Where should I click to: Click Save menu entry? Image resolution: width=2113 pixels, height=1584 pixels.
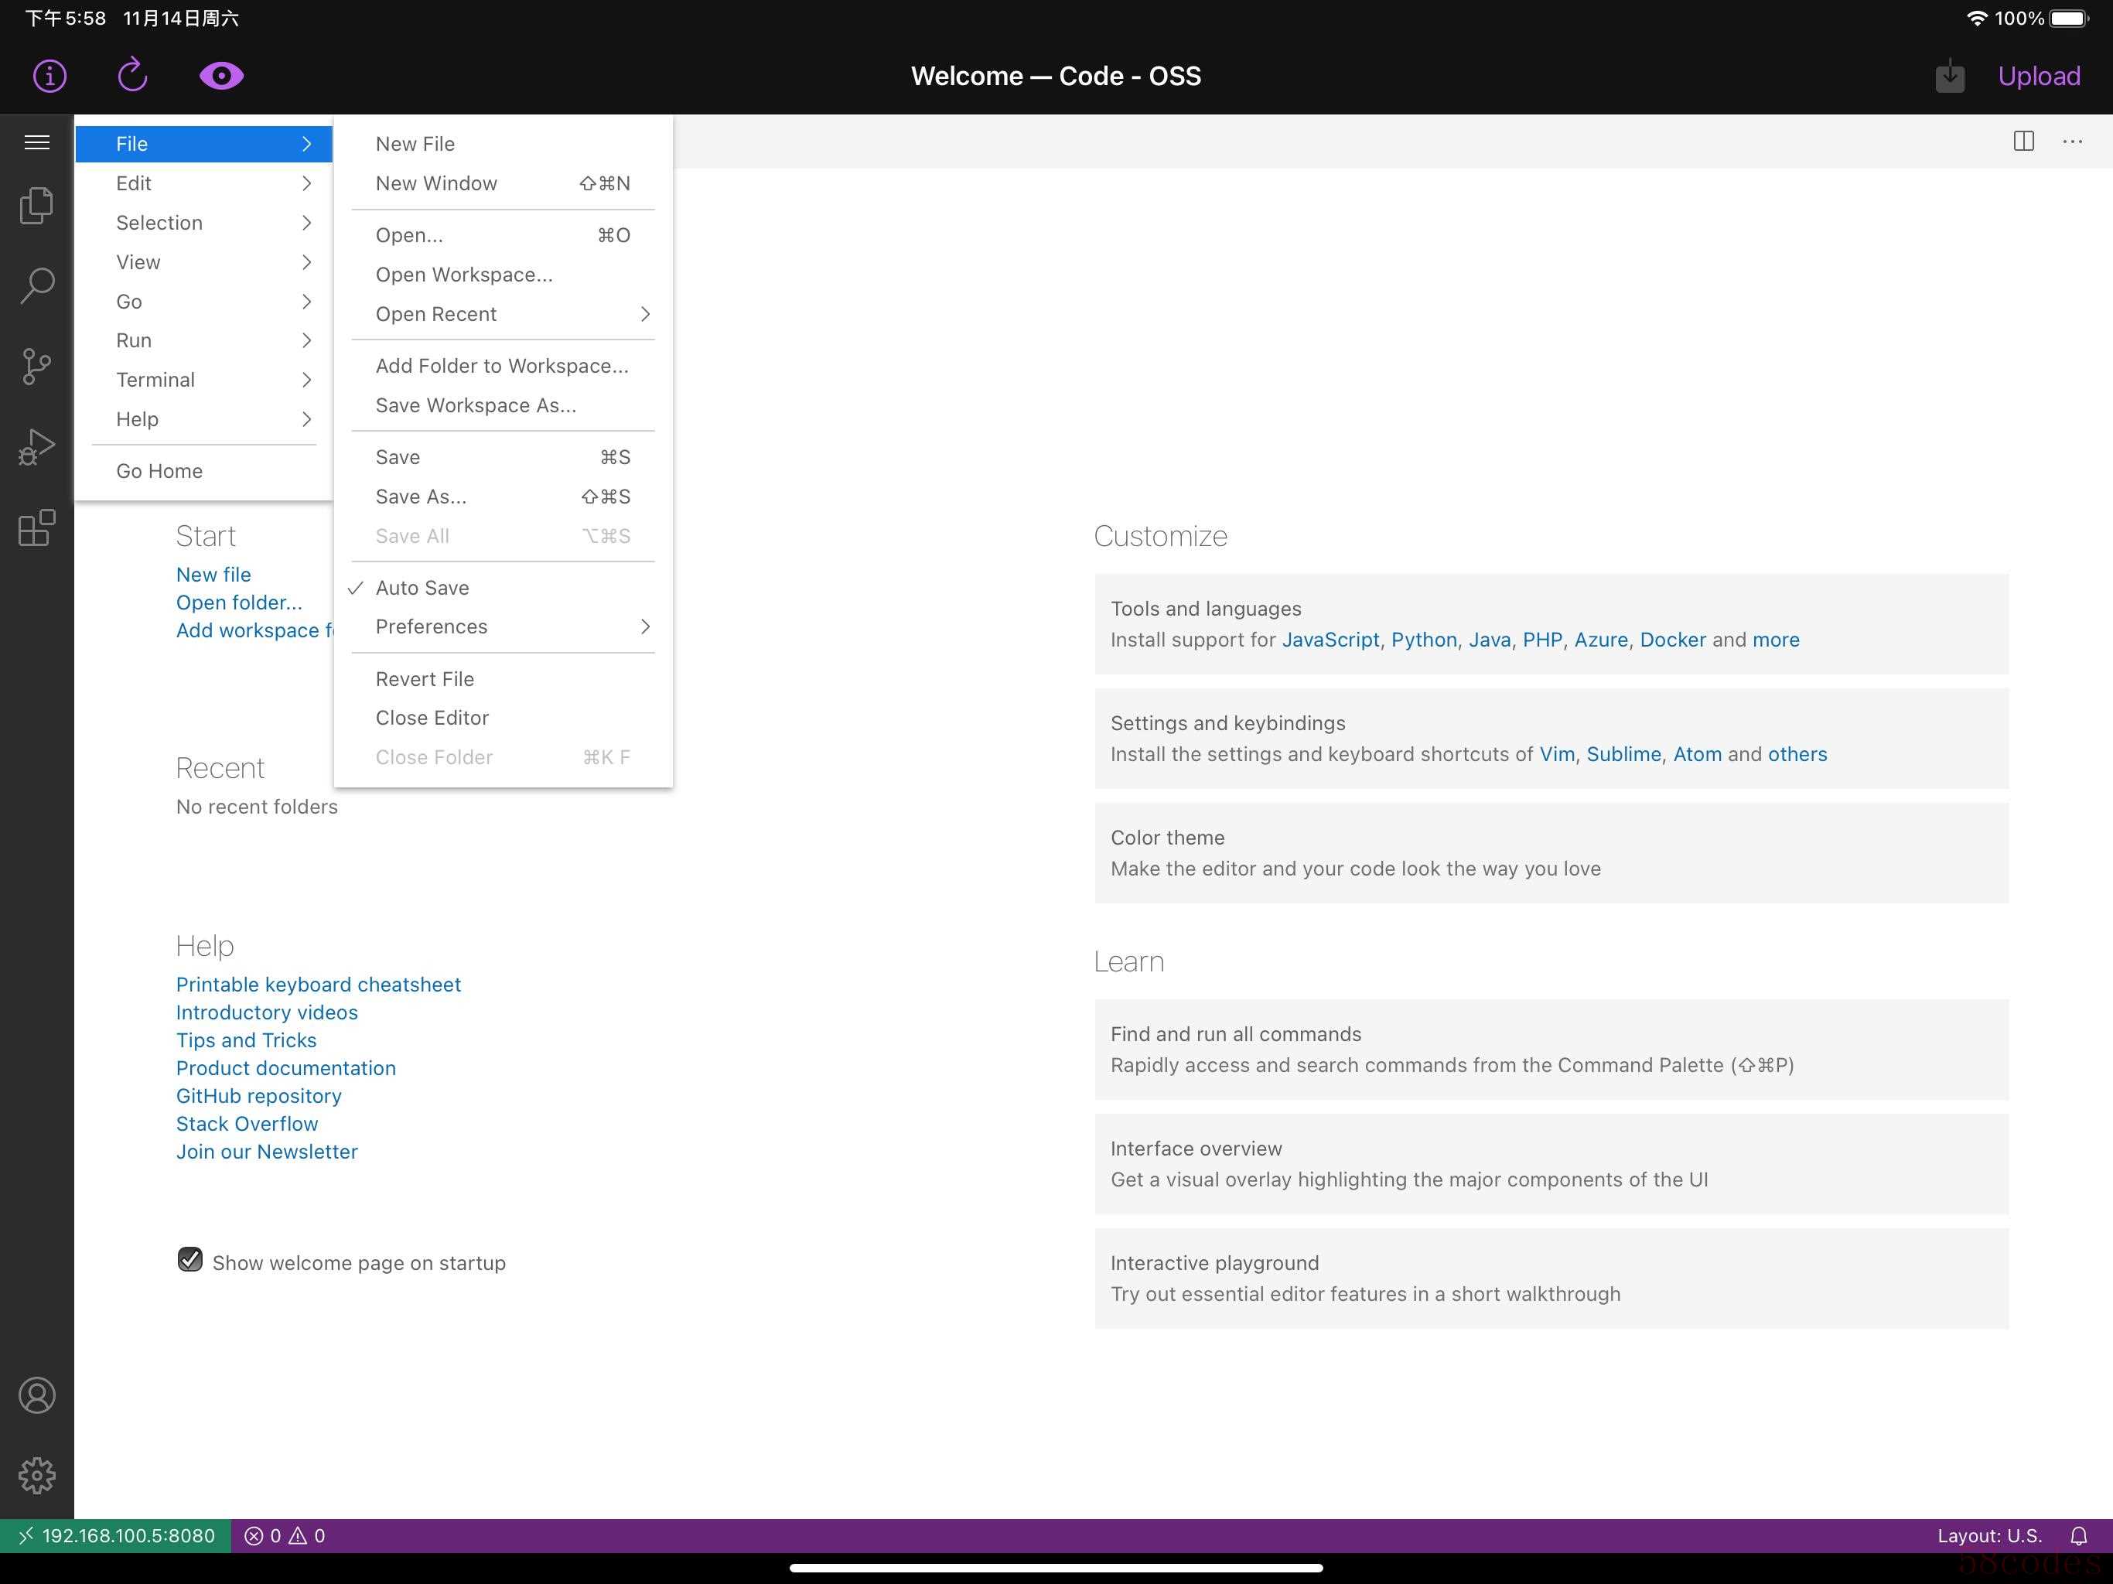504,456
